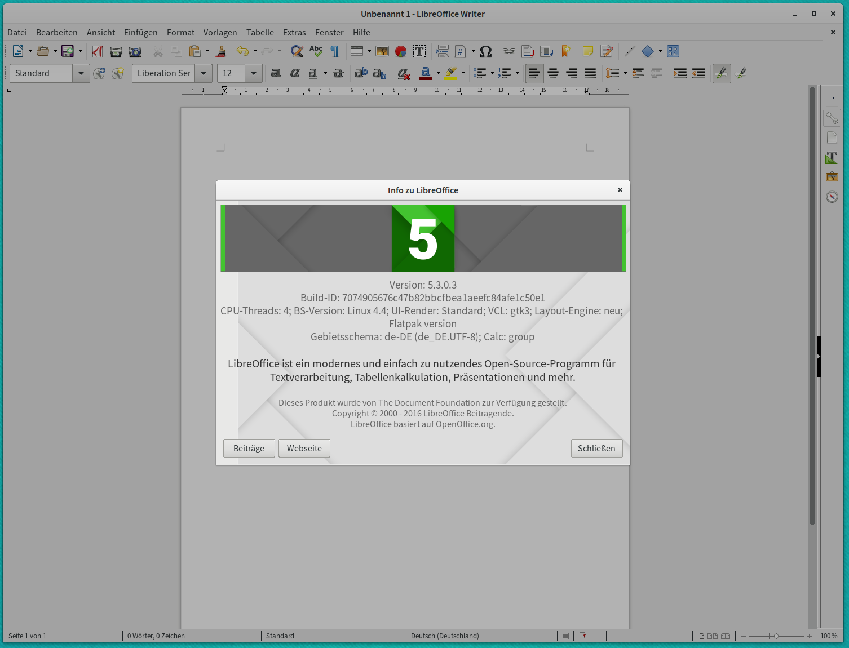Click the Webseite button

[304, 449]
